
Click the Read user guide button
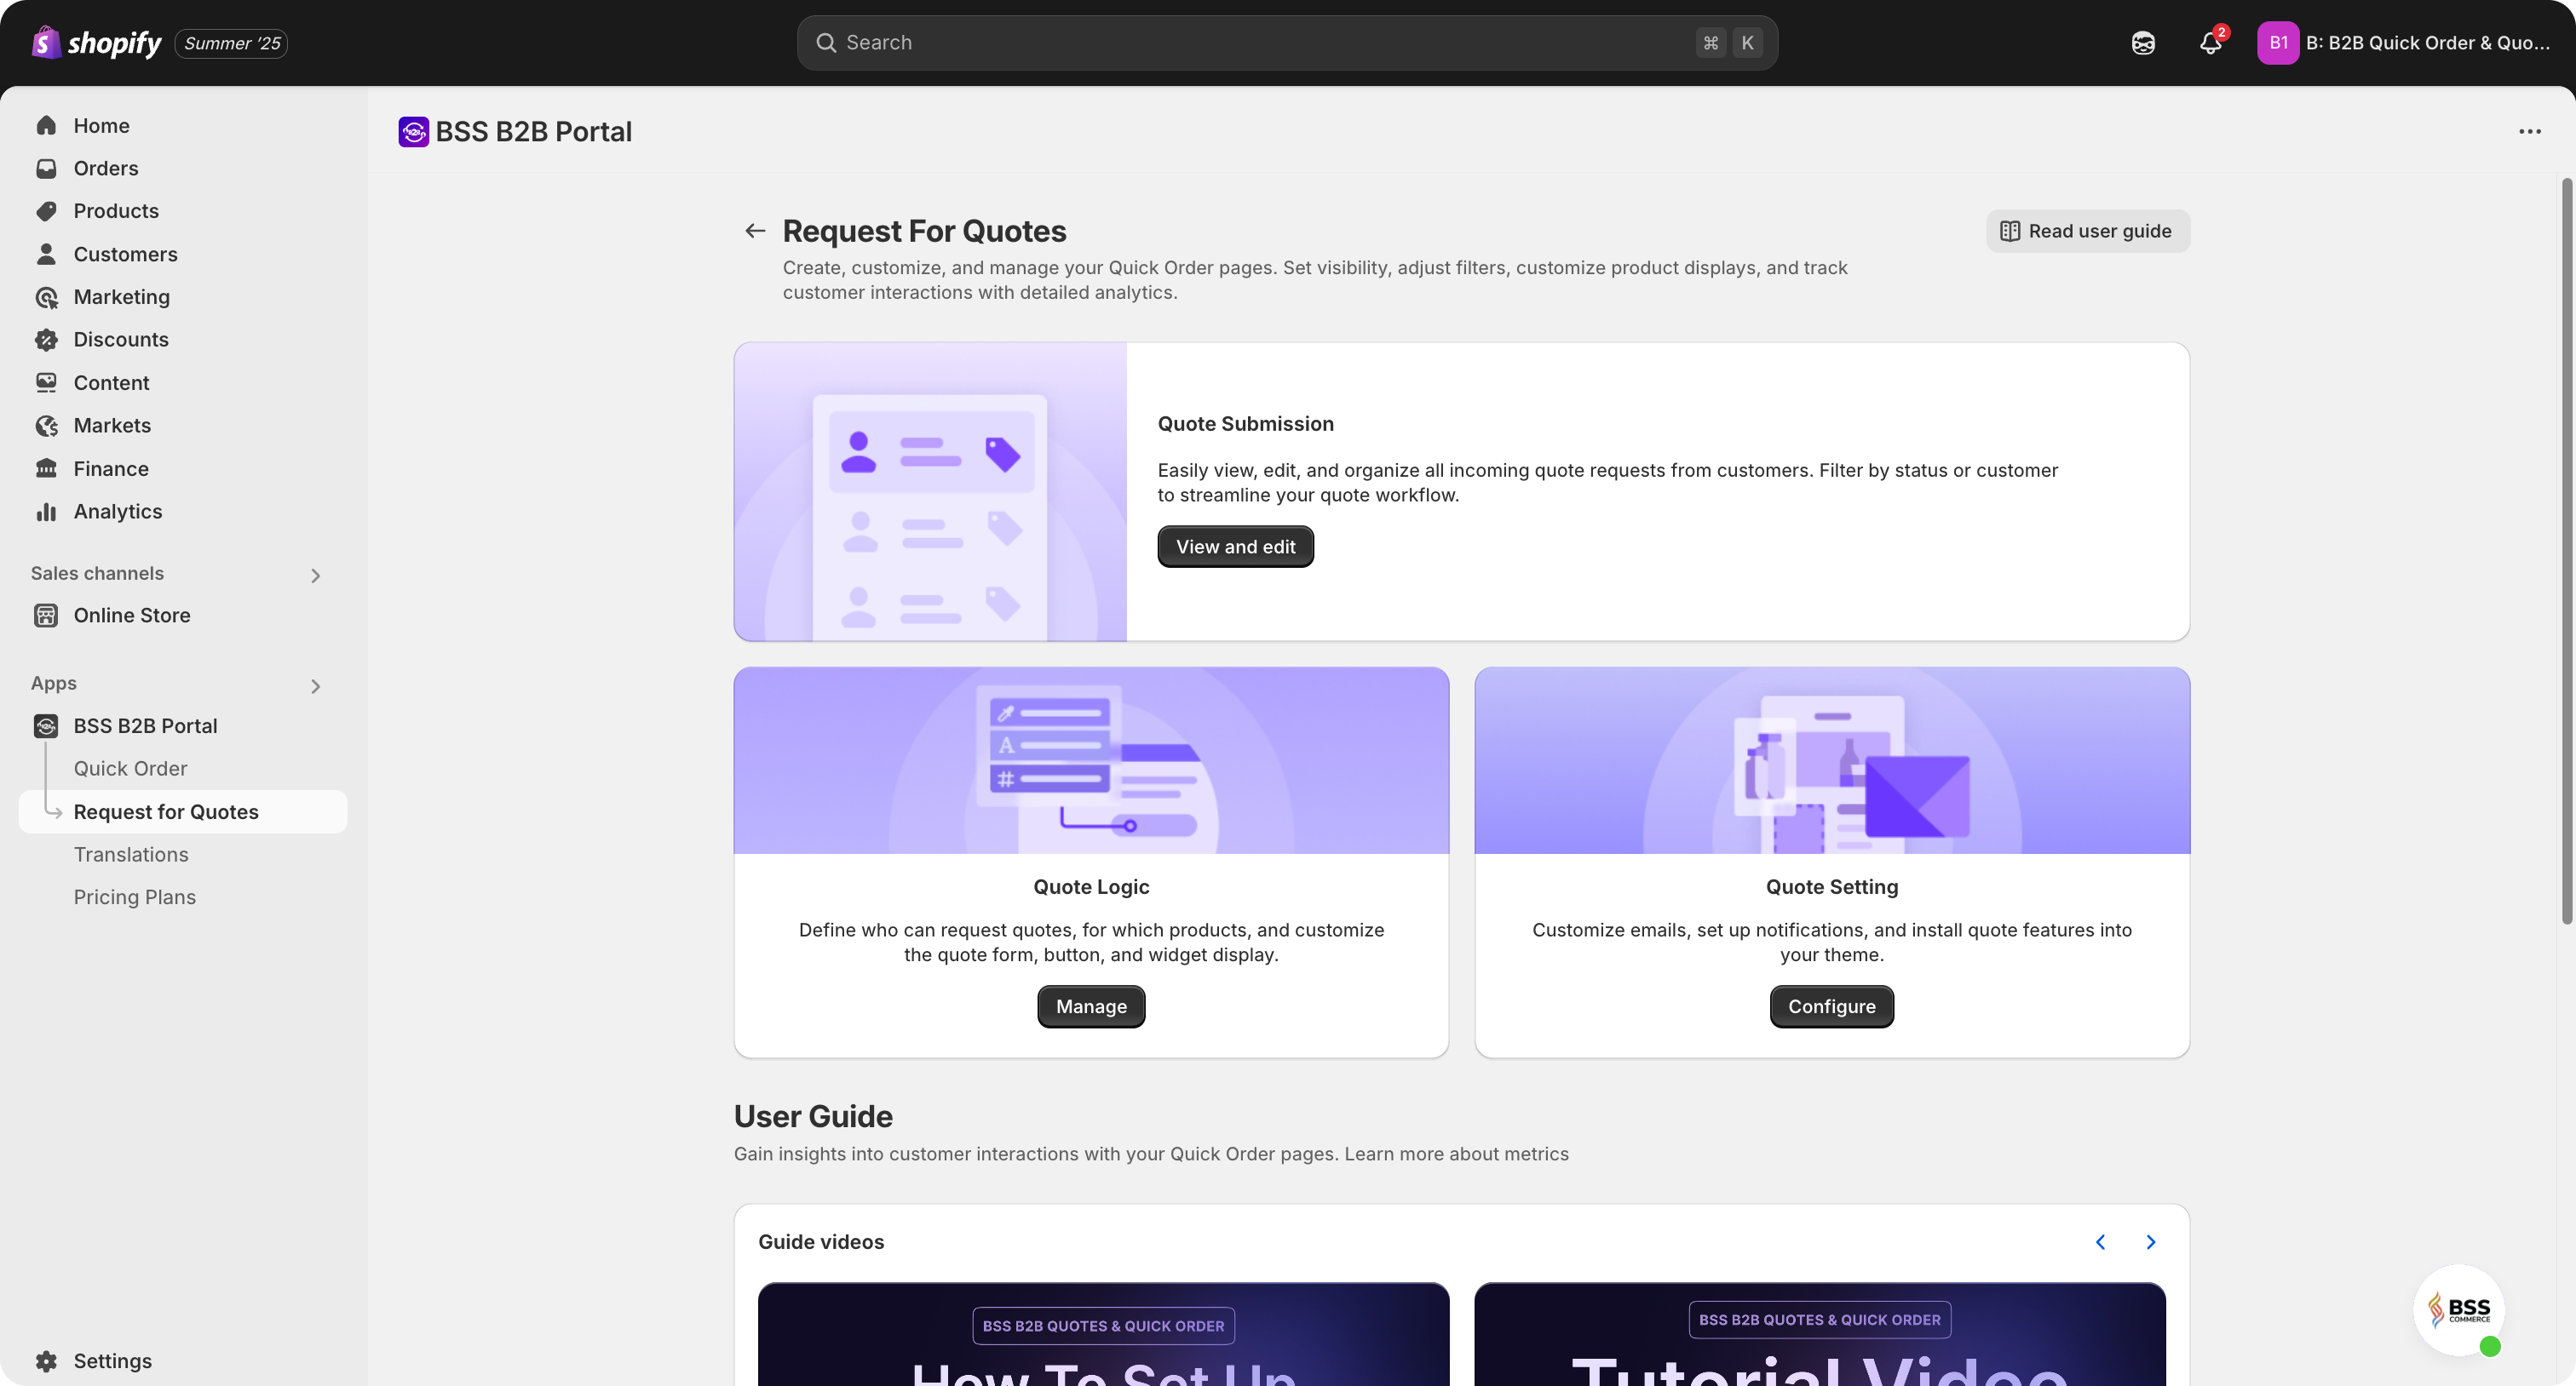pos(2087,231)
